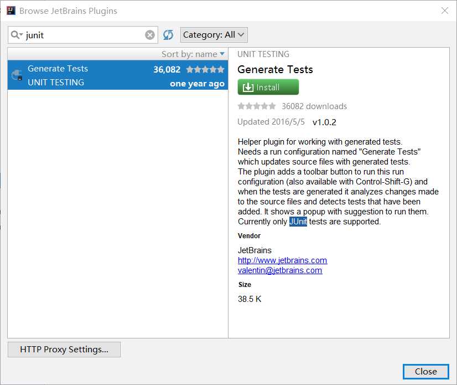Click the gray star rating in details pane
This screenshot has width=457, height=385.
coord(257,106)
